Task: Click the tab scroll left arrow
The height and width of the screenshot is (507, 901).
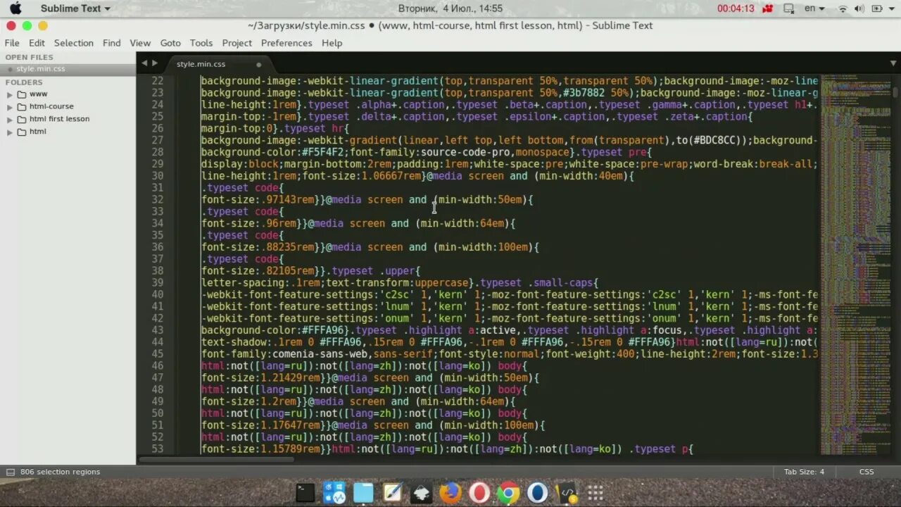Action: coord(144,63)
